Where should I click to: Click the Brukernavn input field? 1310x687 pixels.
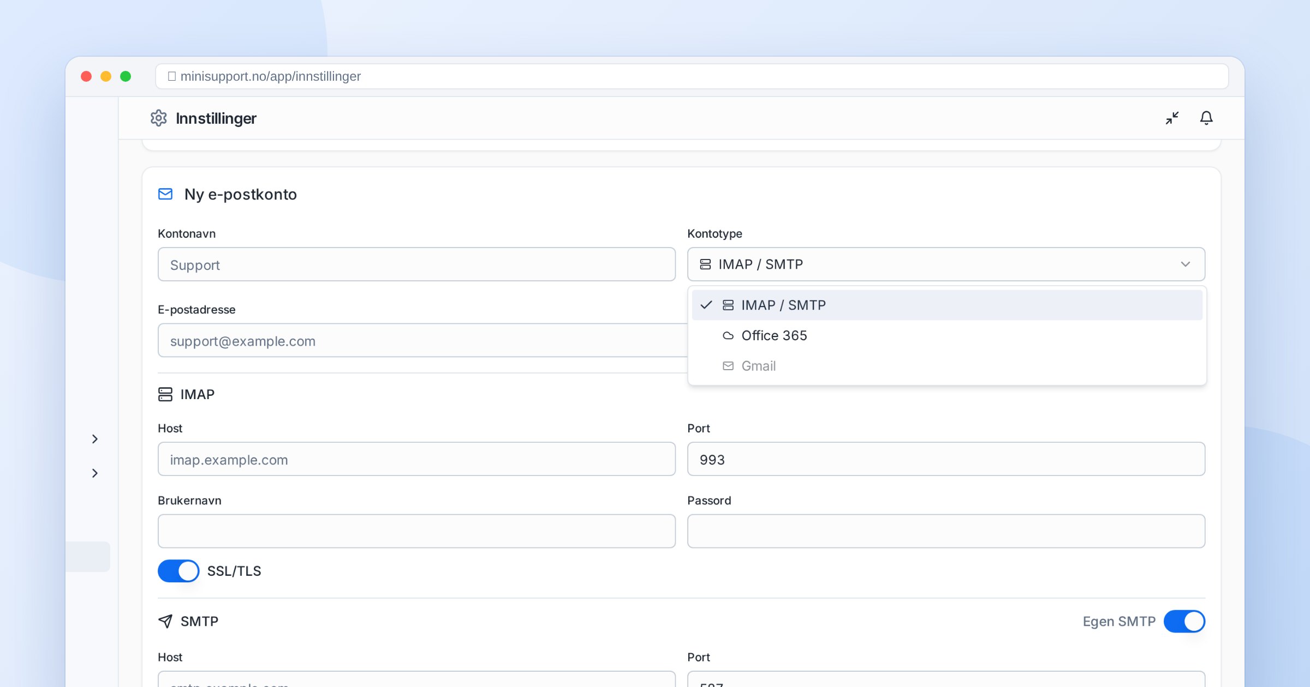[416, 531]
